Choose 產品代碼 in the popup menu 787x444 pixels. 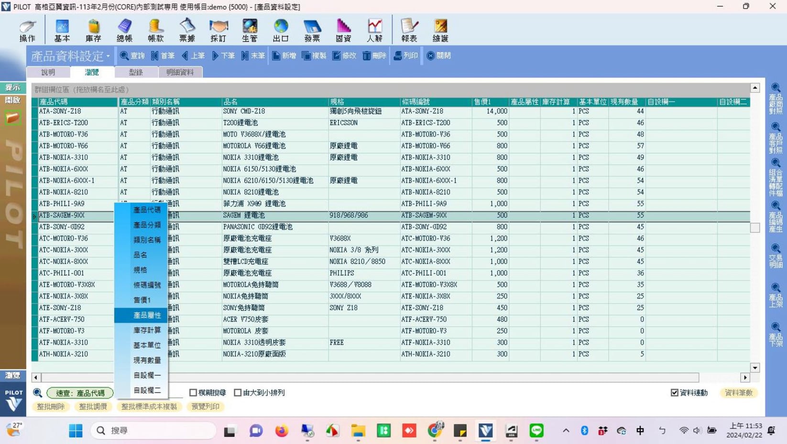point(142,210)
